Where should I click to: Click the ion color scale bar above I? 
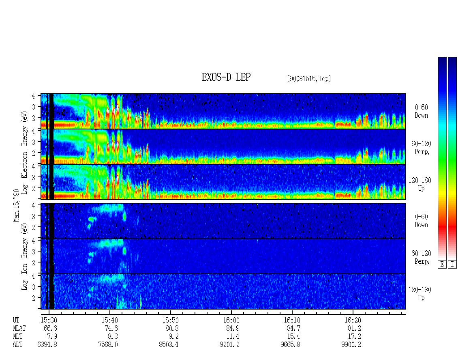click(452, 158)
